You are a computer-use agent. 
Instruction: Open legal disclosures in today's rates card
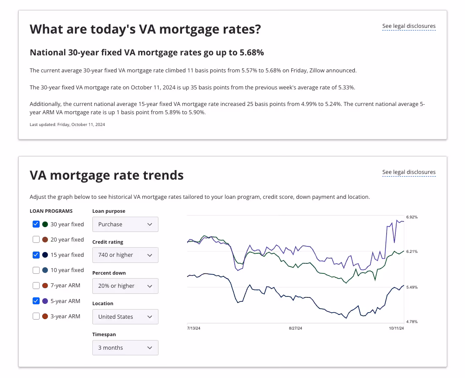(x=409, y=26)
